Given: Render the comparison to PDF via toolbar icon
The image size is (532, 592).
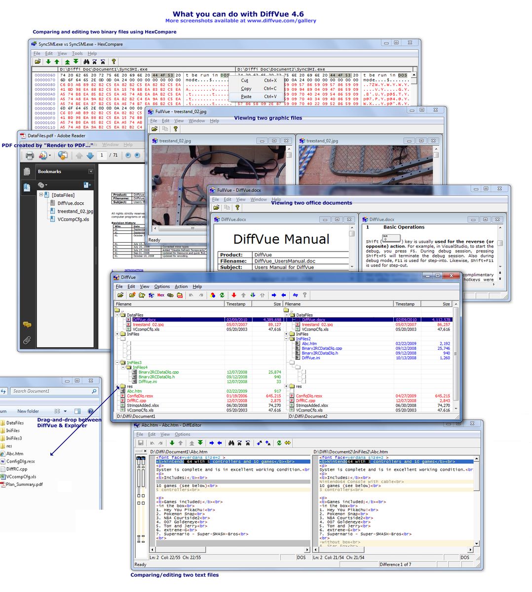Looking at the screenshot, I should click(179, 295).
